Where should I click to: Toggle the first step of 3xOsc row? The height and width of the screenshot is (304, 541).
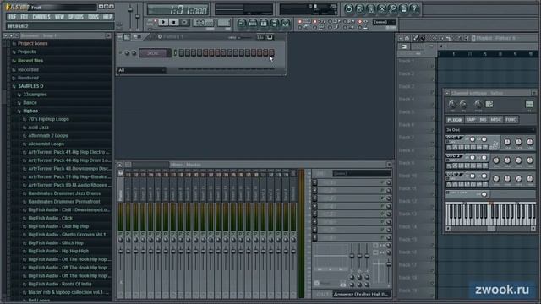[182, 52]
